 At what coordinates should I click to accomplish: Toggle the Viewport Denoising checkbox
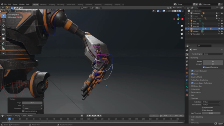point(204,67)
